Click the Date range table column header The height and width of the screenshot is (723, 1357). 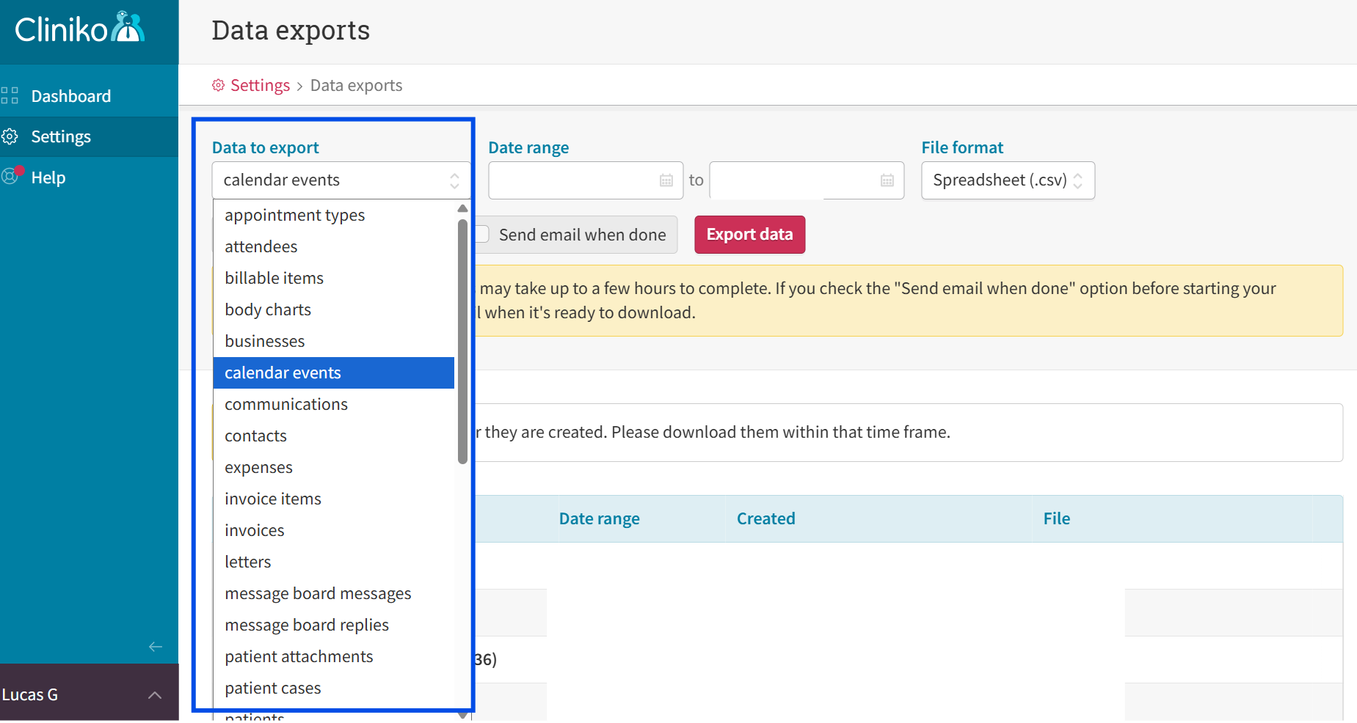tap(600, 518)
